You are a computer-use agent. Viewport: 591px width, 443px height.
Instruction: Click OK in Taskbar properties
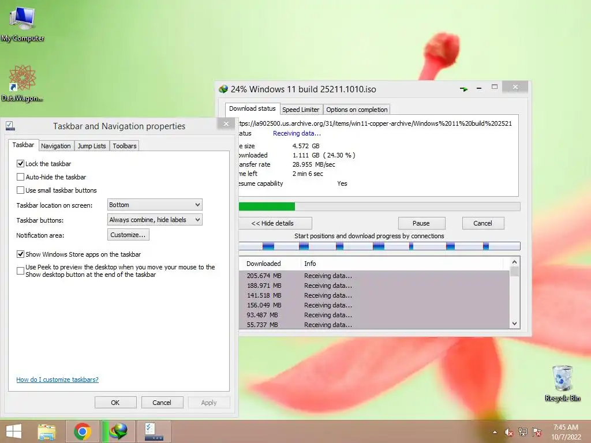tap(115, 402)
